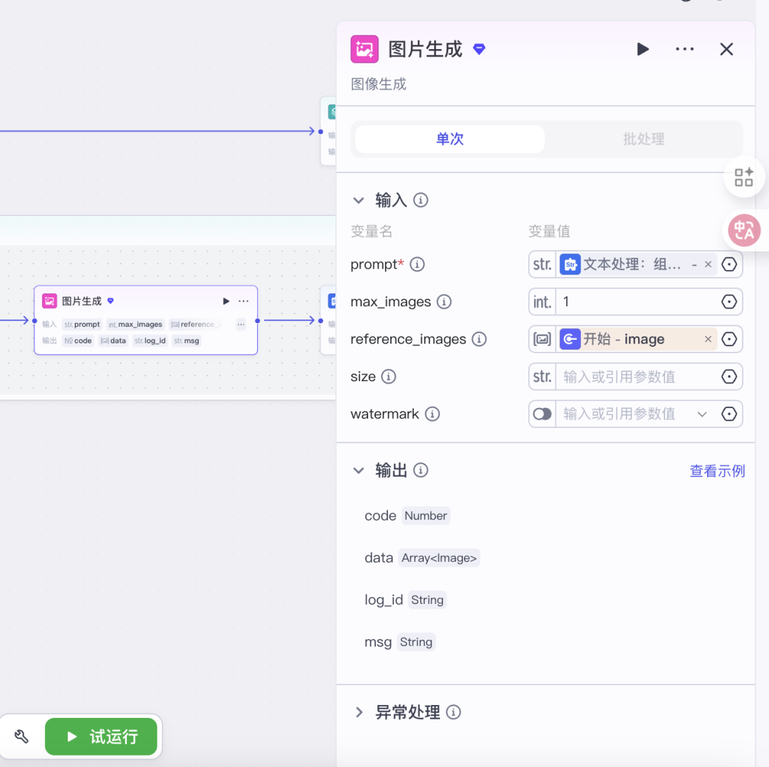Switch to the 批处理 tab

click(643, 140)
